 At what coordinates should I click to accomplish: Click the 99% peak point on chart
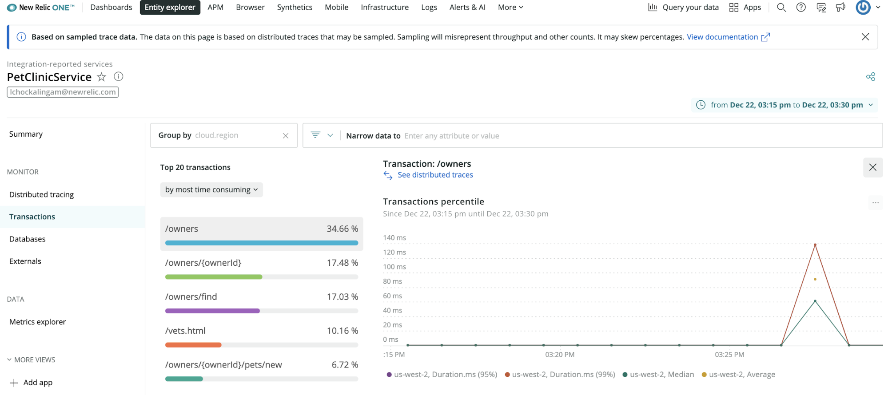coord(815,245)
